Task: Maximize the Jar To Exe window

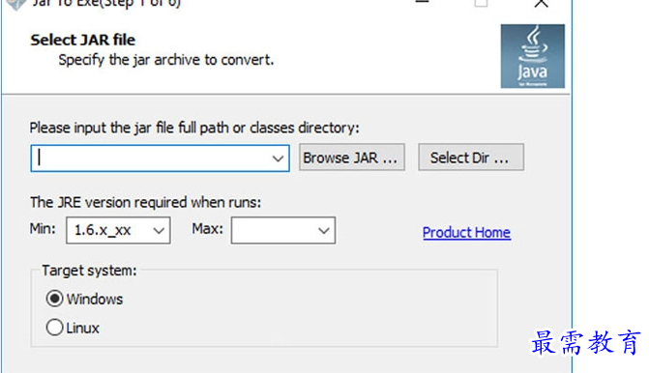Action: tap(481, 3)
